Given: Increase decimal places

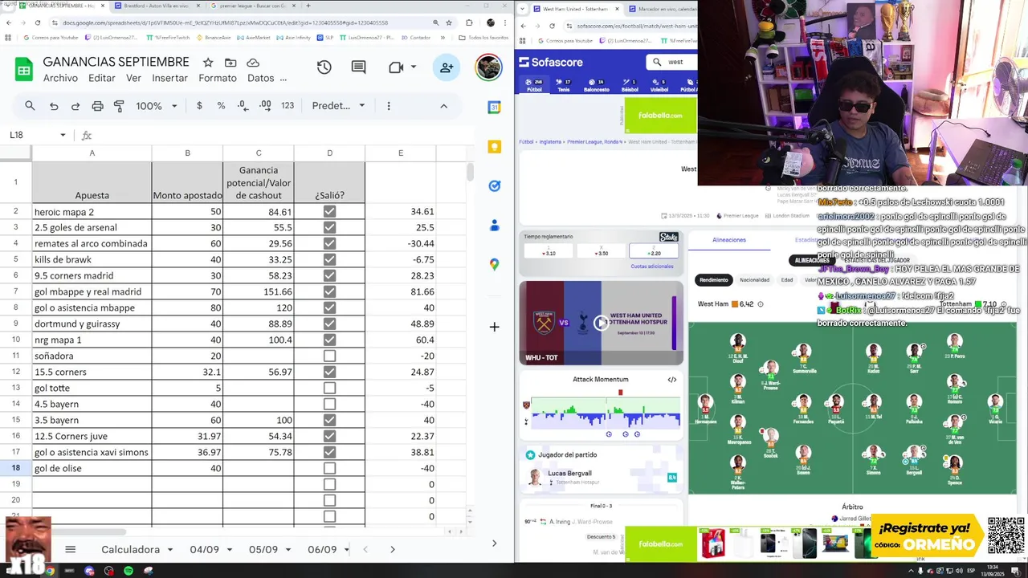Looking at the screenshot, I should tap(265, 106).
